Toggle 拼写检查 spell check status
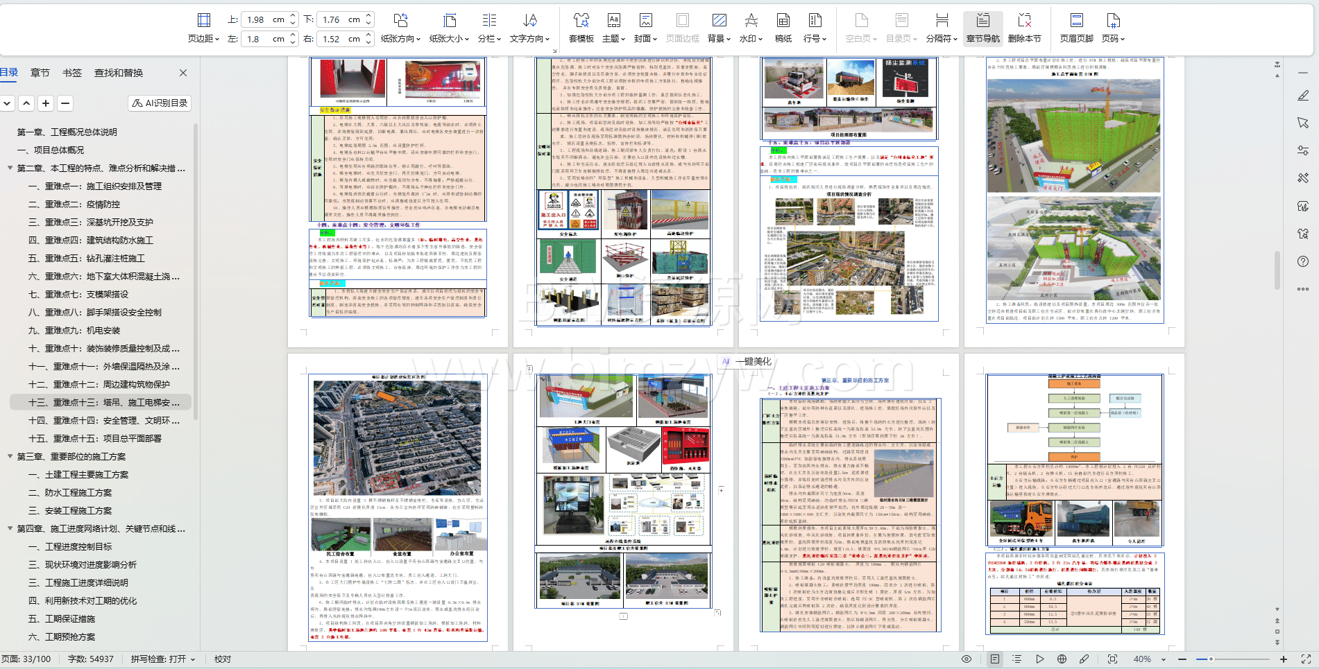This screenshot has width=1319, height=669. coord(163,659)
